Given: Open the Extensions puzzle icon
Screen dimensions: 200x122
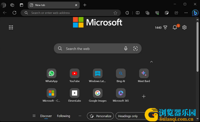Looking at the screenshot, I should click(x=127, y=13).
